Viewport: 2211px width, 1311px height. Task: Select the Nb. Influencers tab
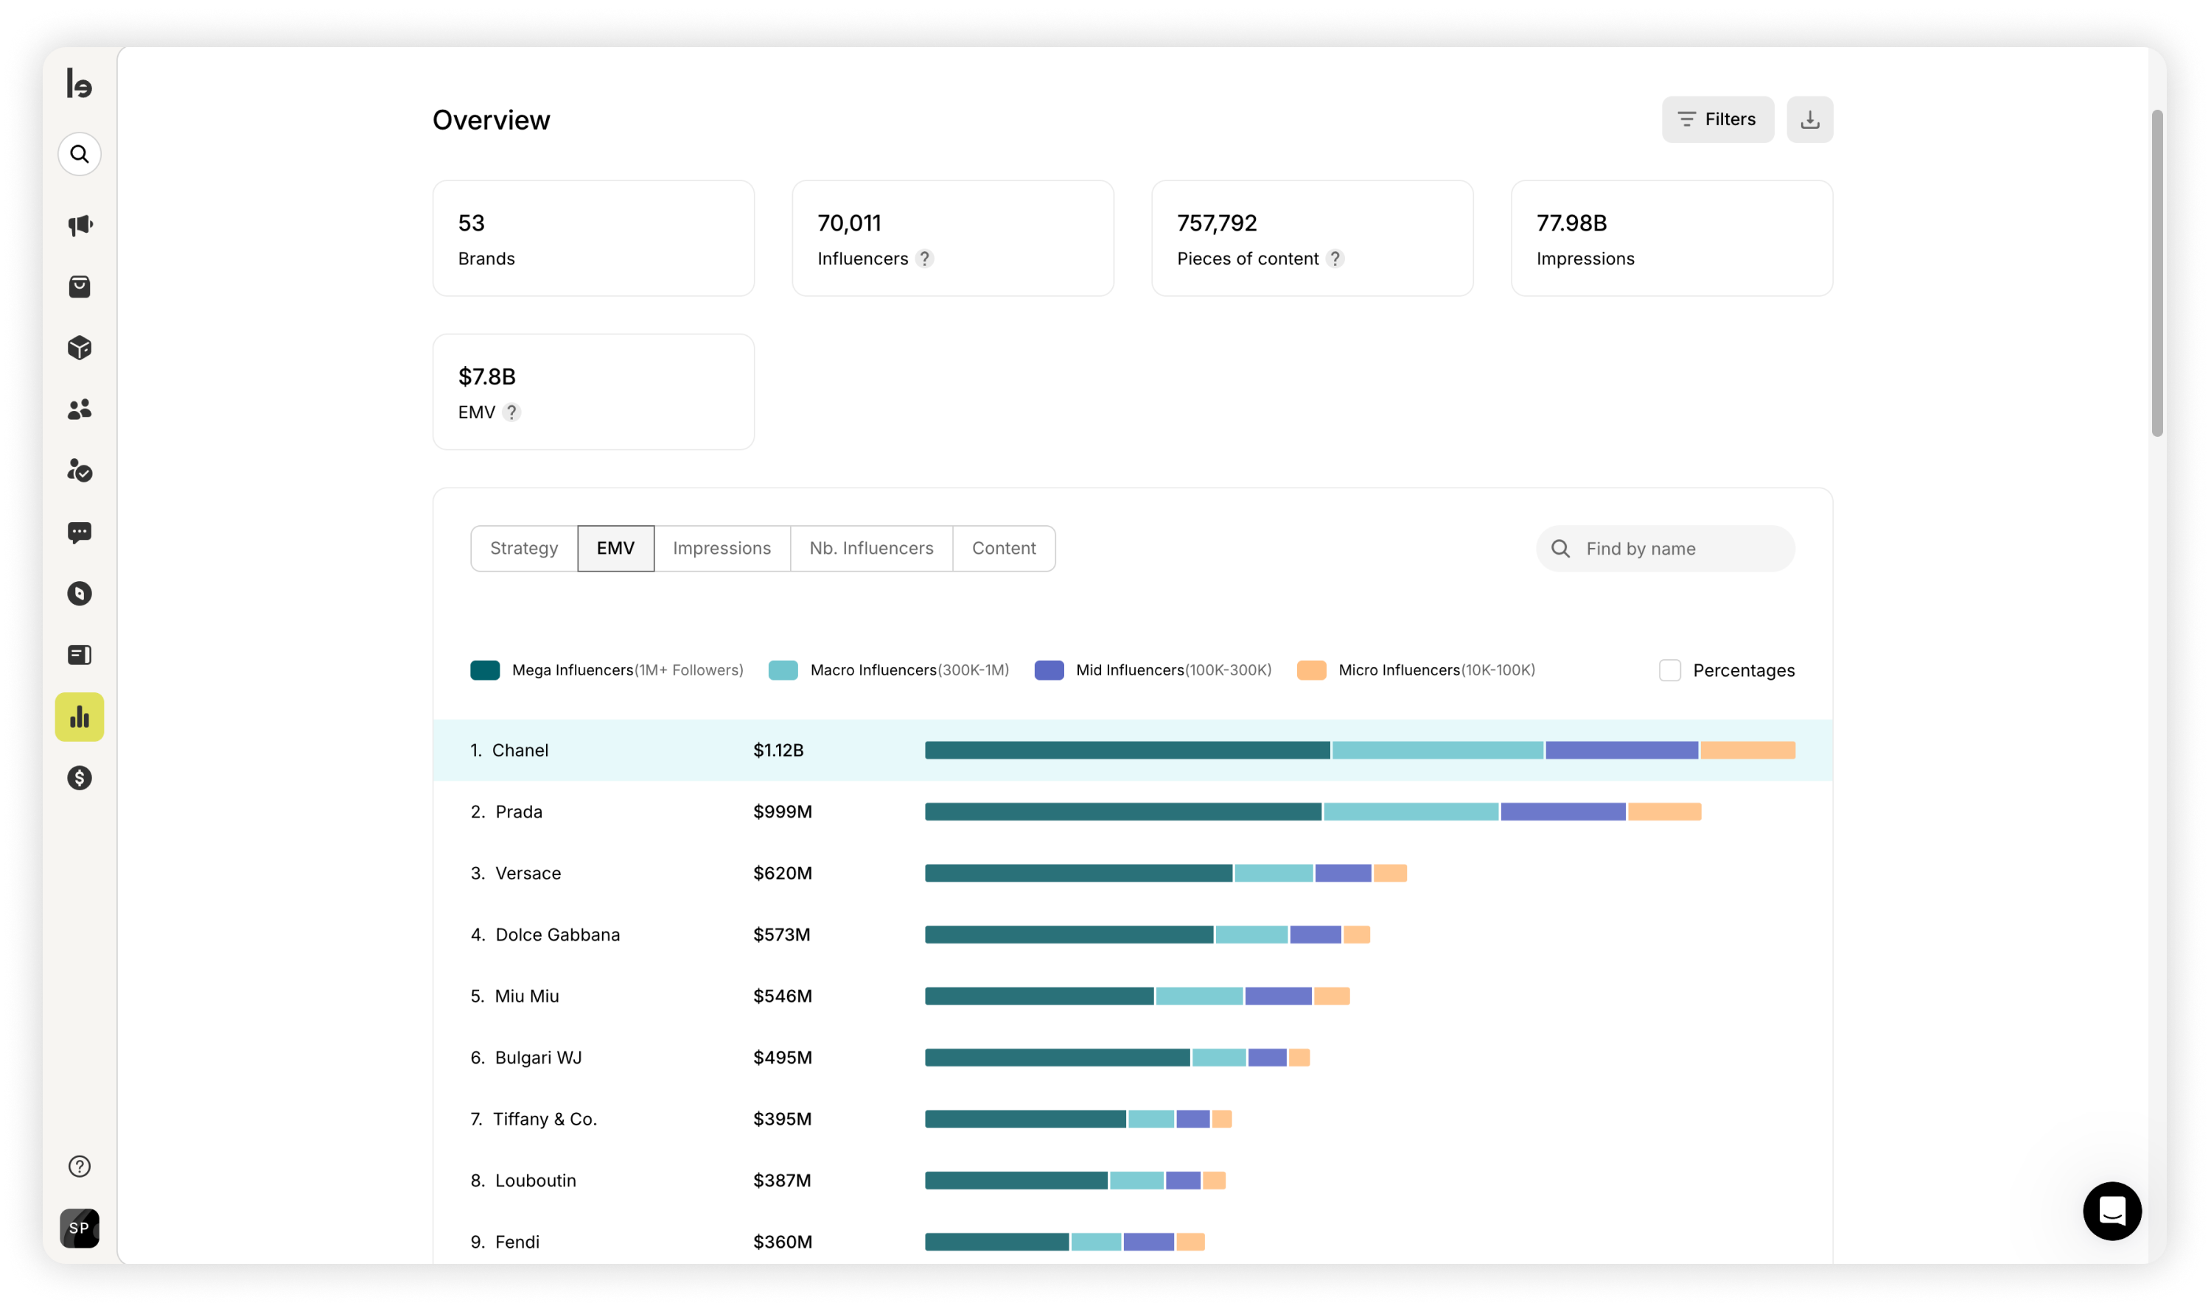(871, 549)
